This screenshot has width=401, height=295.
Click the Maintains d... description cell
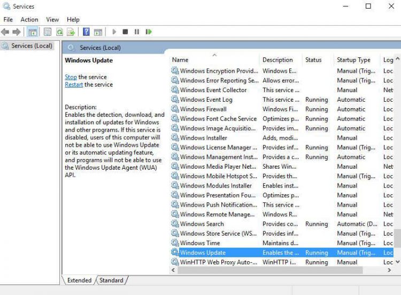(x=280, y=243)
